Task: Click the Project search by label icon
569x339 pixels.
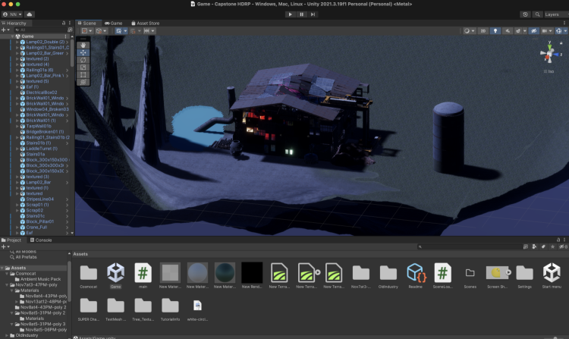Action: click(543, 246)
